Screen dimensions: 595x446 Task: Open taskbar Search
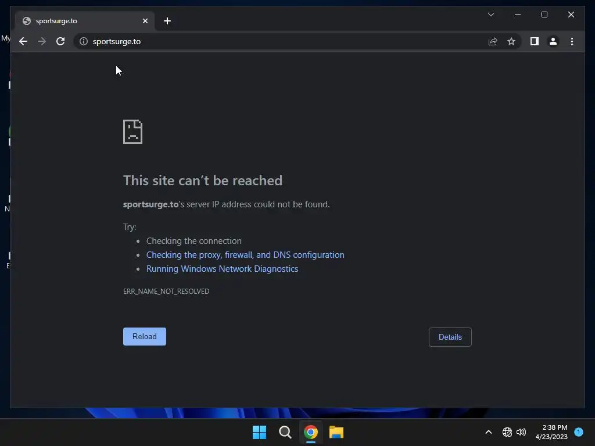pos(285,432)
